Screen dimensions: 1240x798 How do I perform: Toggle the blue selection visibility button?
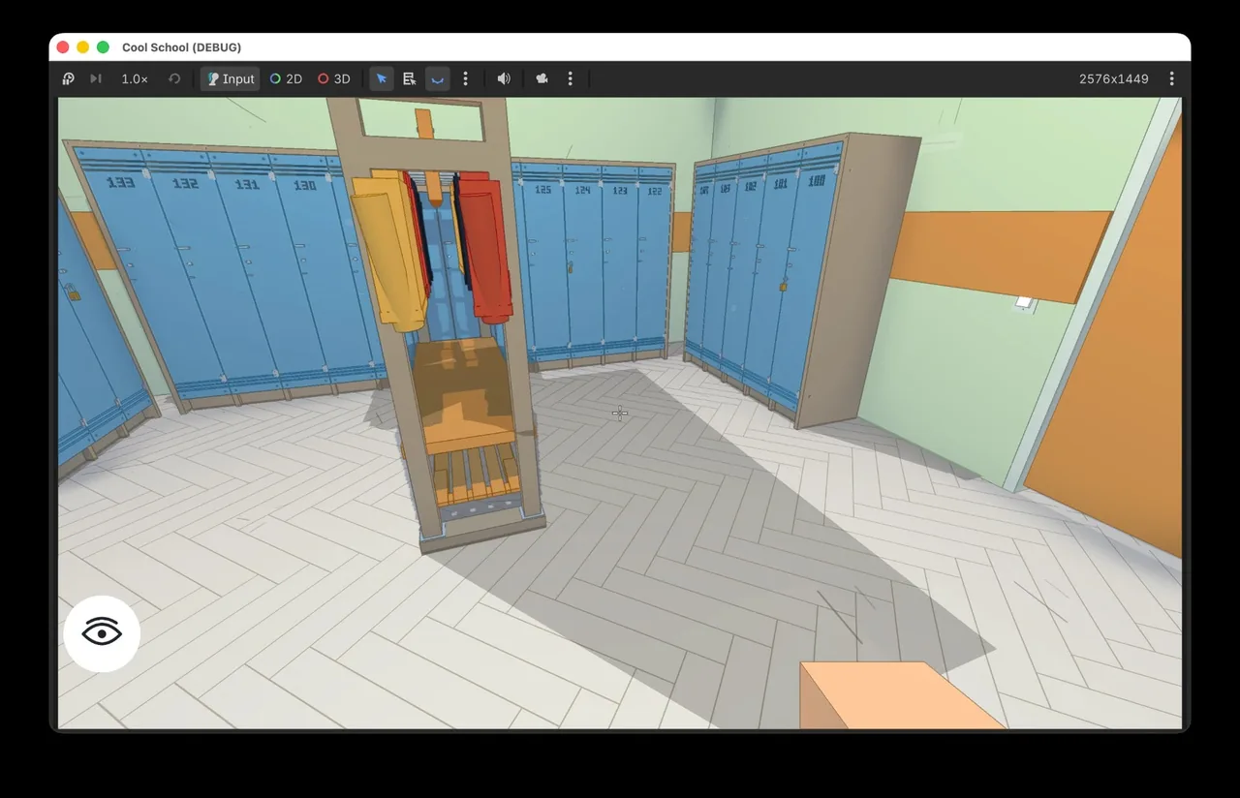tap(438, 78)
